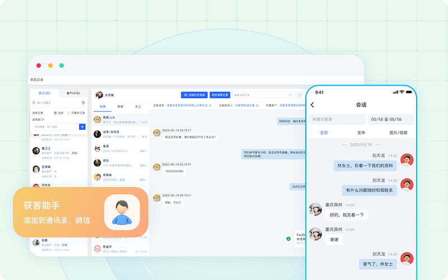Click the magnifier icon in message search box
Viewport: 448px width, 280px height.
pyautogui.click(x=291, y=95)
